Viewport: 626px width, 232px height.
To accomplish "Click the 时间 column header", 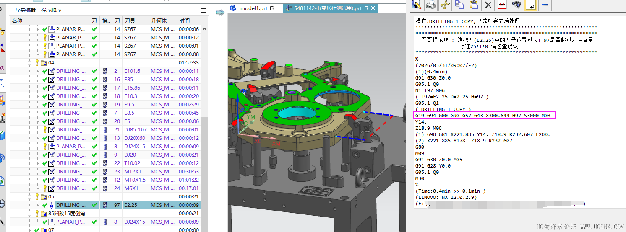I will click(x=185, y=21).
